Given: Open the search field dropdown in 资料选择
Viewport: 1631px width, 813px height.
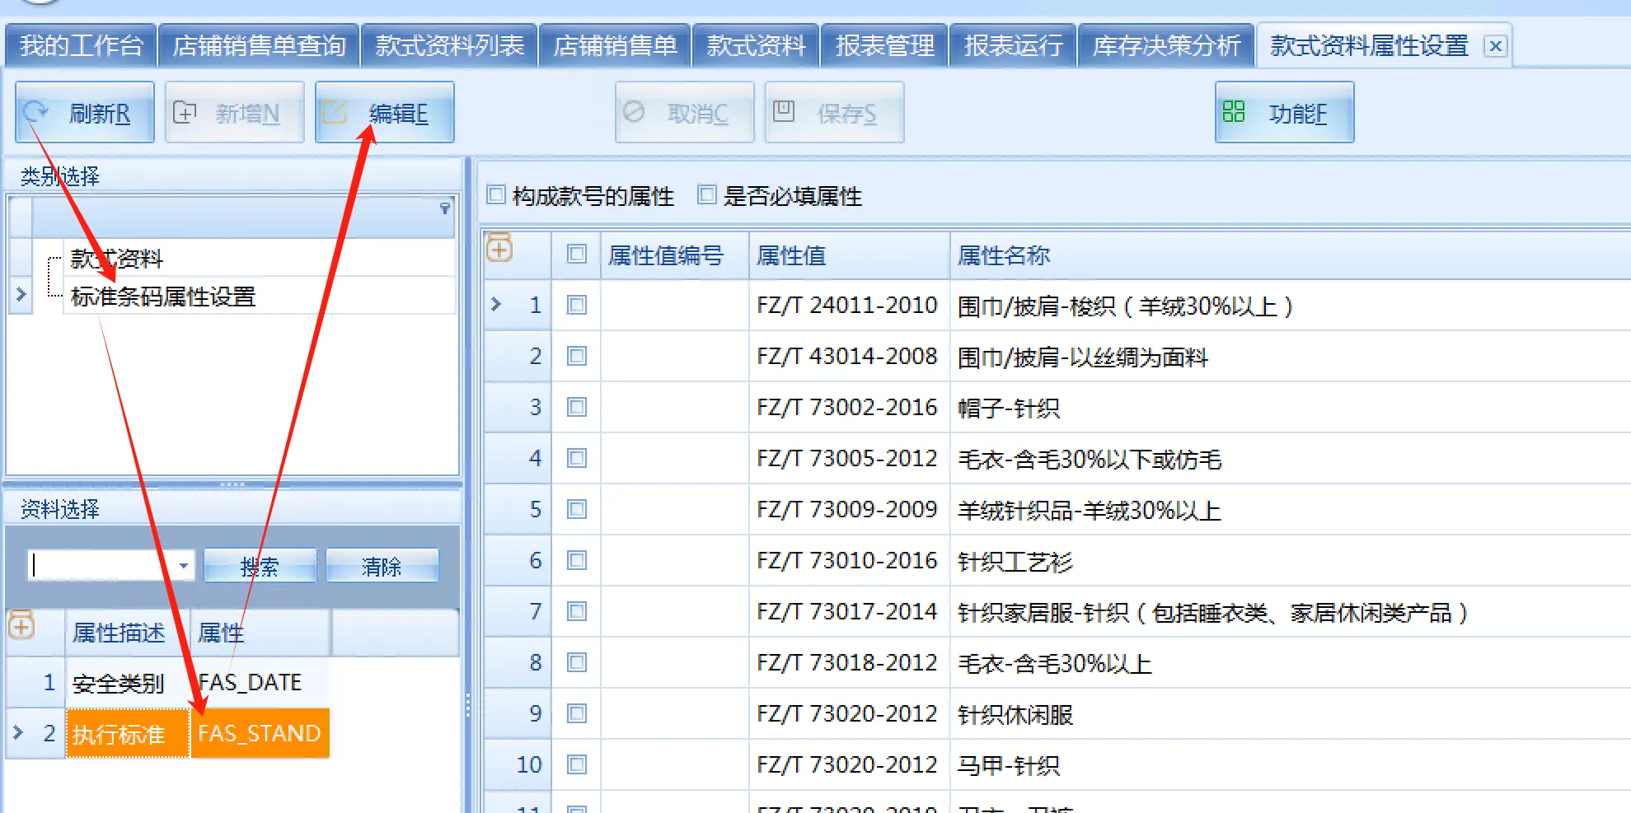Looking at the screenshot, I should click(x=183, y=565).
